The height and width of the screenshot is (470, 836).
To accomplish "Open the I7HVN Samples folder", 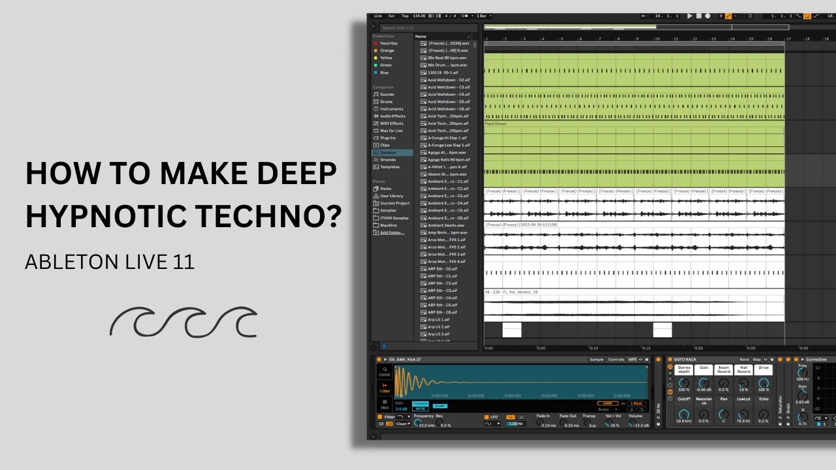I will click(x=394, y=218).
